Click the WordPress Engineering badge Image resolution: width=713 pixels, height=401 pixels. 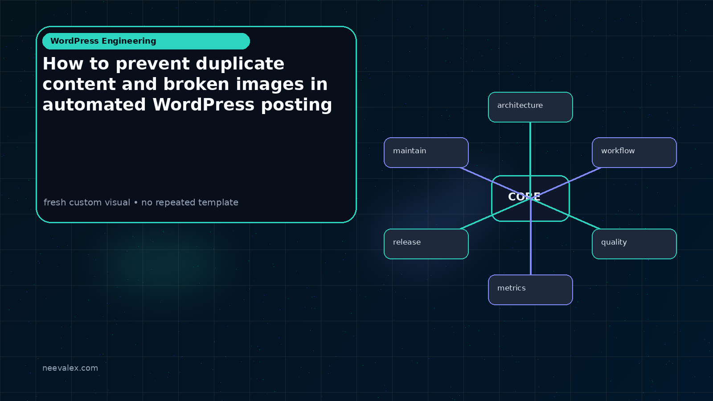point(146,41)
